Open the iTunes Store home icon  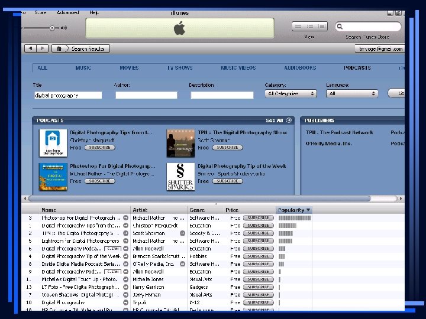click(59, 48)
